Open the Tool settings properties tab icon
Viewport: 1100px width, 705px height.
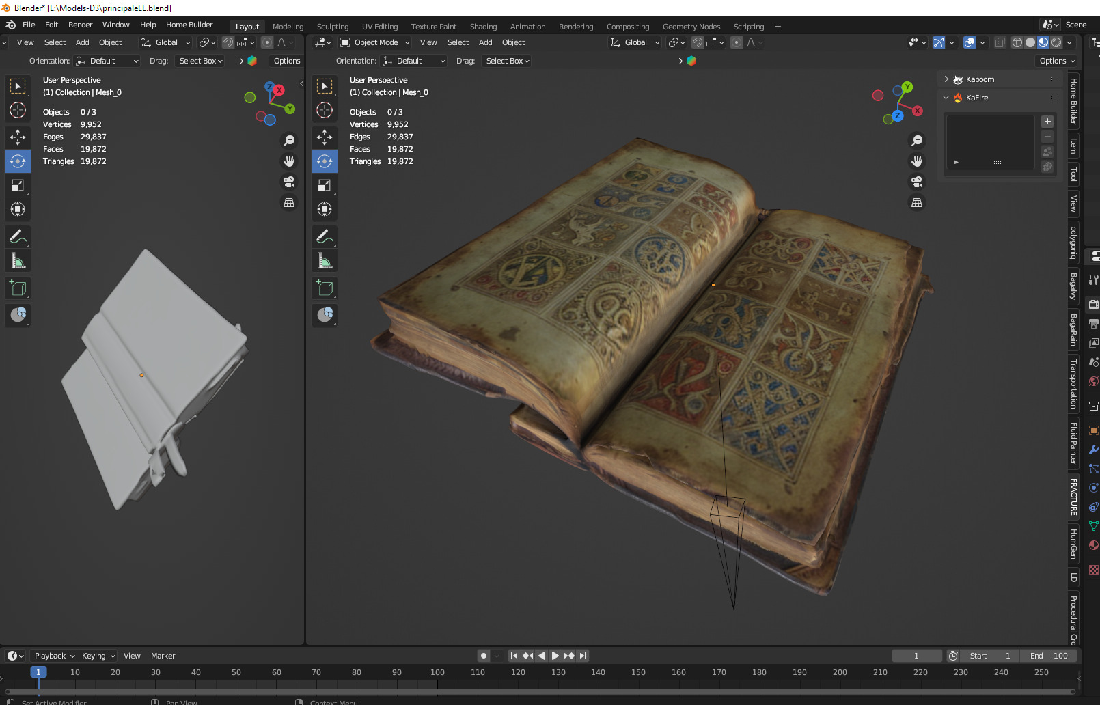pyautogui.click(x=1093, y=279)
